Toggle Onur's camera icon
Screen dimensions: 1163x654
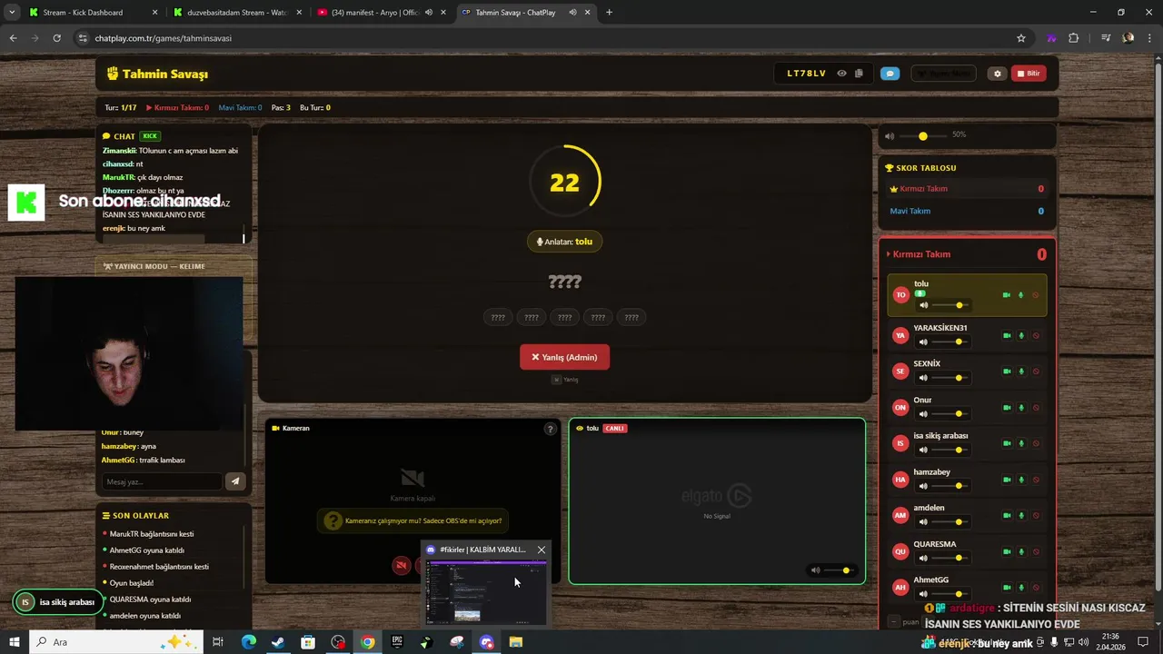pos(1007,407)
